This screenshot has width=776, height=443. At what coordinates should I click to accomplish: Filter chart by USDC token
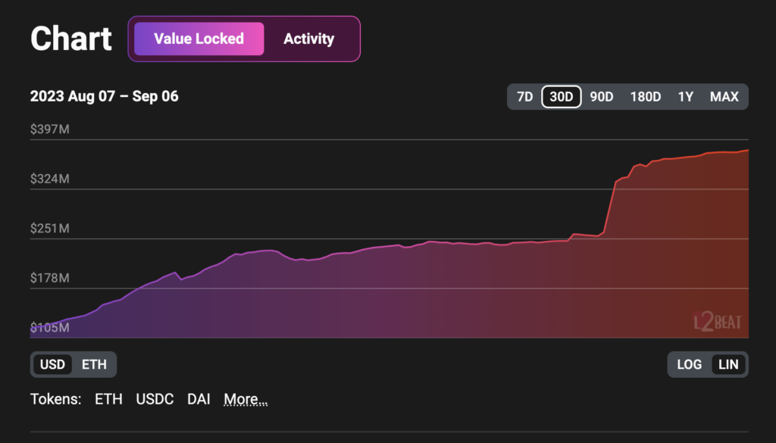click(x=155, y=399)
